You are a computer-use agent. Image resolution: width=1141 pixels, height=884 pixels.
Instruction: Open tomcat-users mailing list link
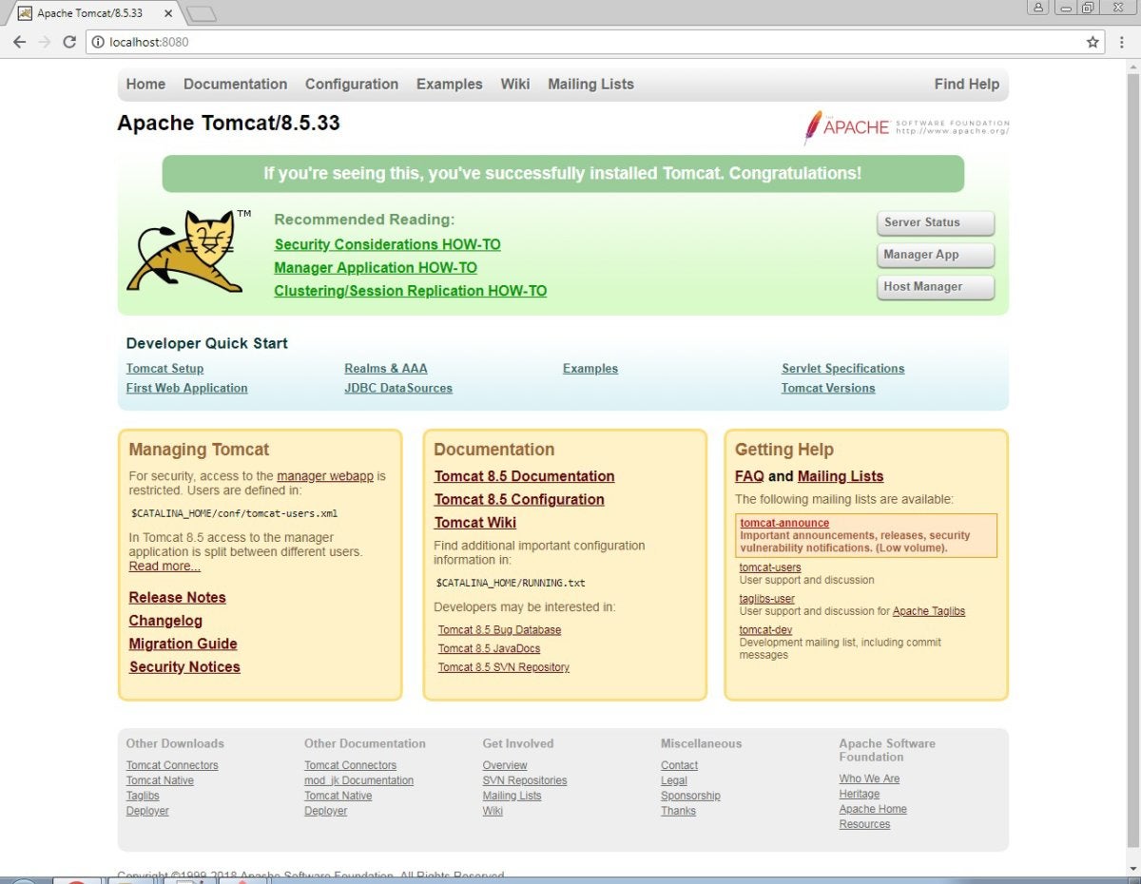770,567
